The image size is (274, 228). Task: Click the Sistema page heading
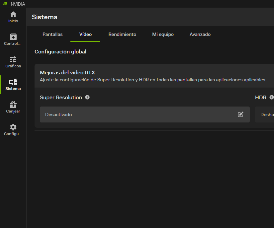(x=45, y=17)
